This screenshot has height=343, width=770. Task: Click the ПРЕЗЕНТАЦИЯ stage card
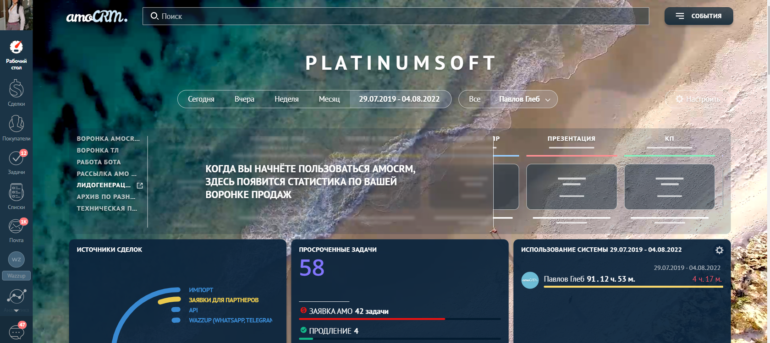coord(572,187)
